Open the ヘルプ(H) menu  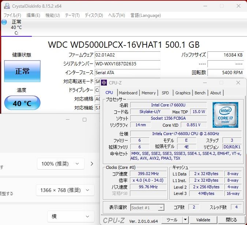pos(117,15)
